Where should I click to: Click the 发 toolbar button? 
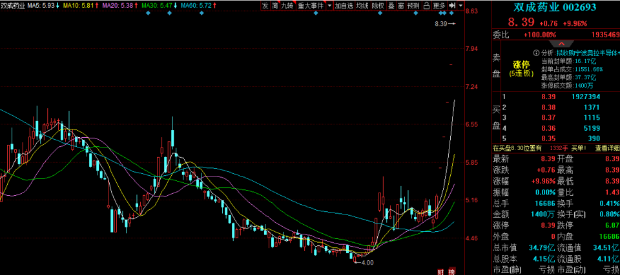tap(265, 5)
